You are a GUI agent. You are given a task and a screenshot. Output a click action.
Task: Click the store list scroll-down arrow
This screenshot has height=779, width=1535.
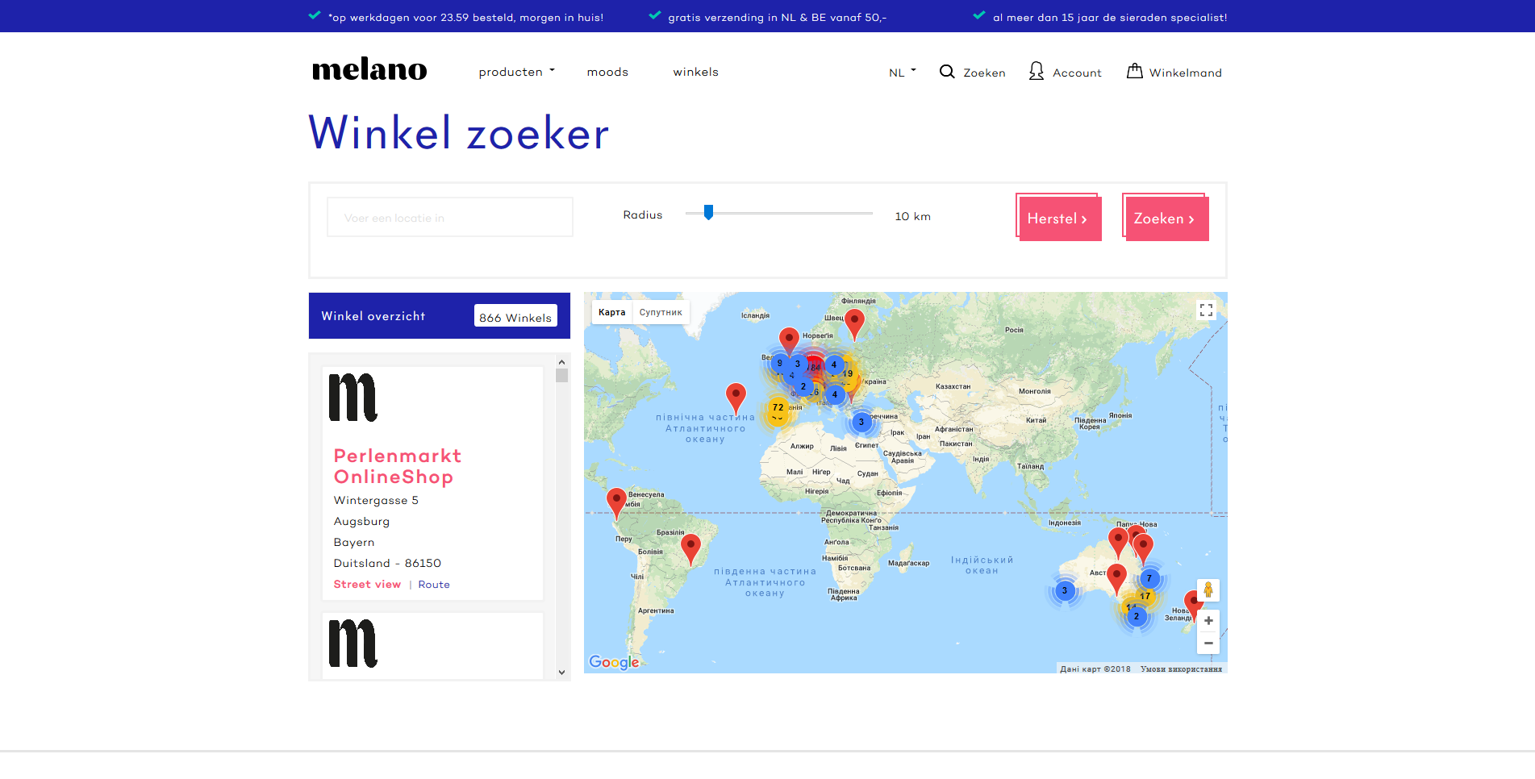click(562, 672)
